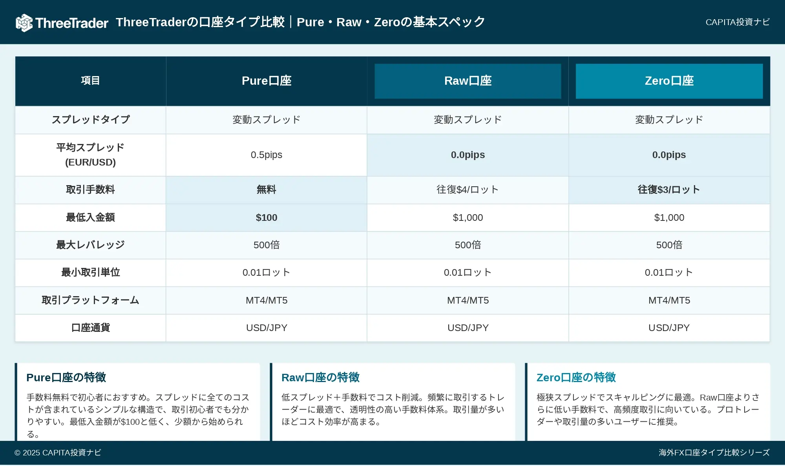Click the ThreeTrader口座タイプ比較 page title
The width and height of the screenshot is (785, 466).
point(300,22)
